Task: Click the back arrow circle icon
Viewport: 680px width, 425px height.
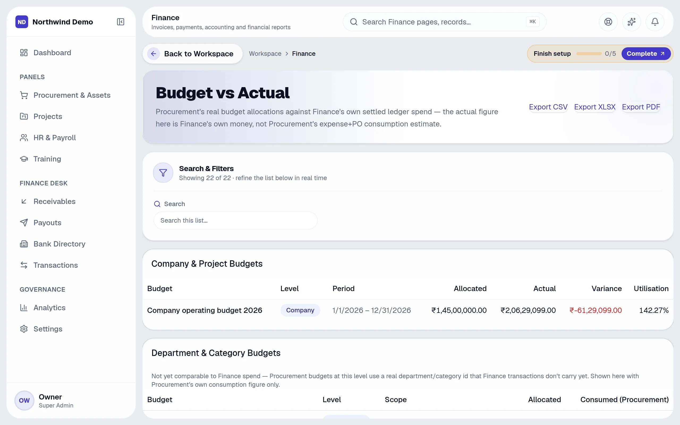Action: [154, 53]
